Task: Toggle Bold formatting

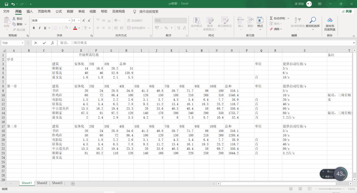Action: point(34,28)
